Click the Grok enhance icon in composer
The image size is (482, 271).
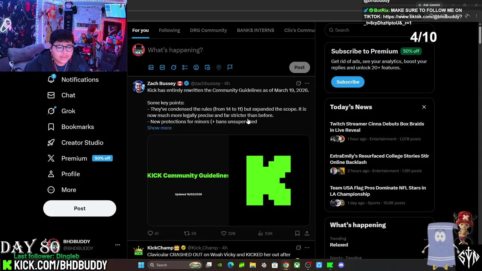tap(174, 67)
